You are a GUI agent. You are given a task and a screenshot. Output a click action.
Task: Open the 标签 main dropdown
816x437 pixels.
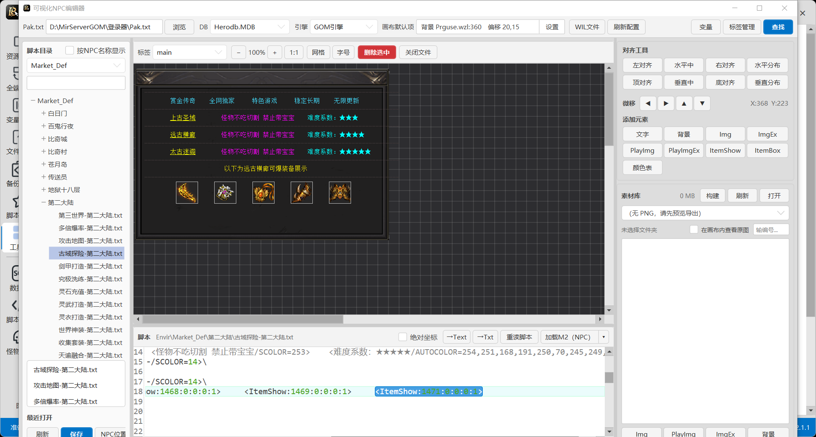pos(190,53)
